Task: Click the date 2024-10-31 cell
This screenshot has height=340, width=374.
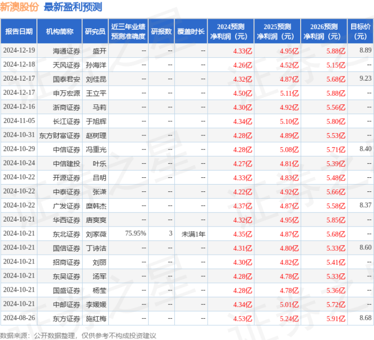Action: tap(19, 135)
